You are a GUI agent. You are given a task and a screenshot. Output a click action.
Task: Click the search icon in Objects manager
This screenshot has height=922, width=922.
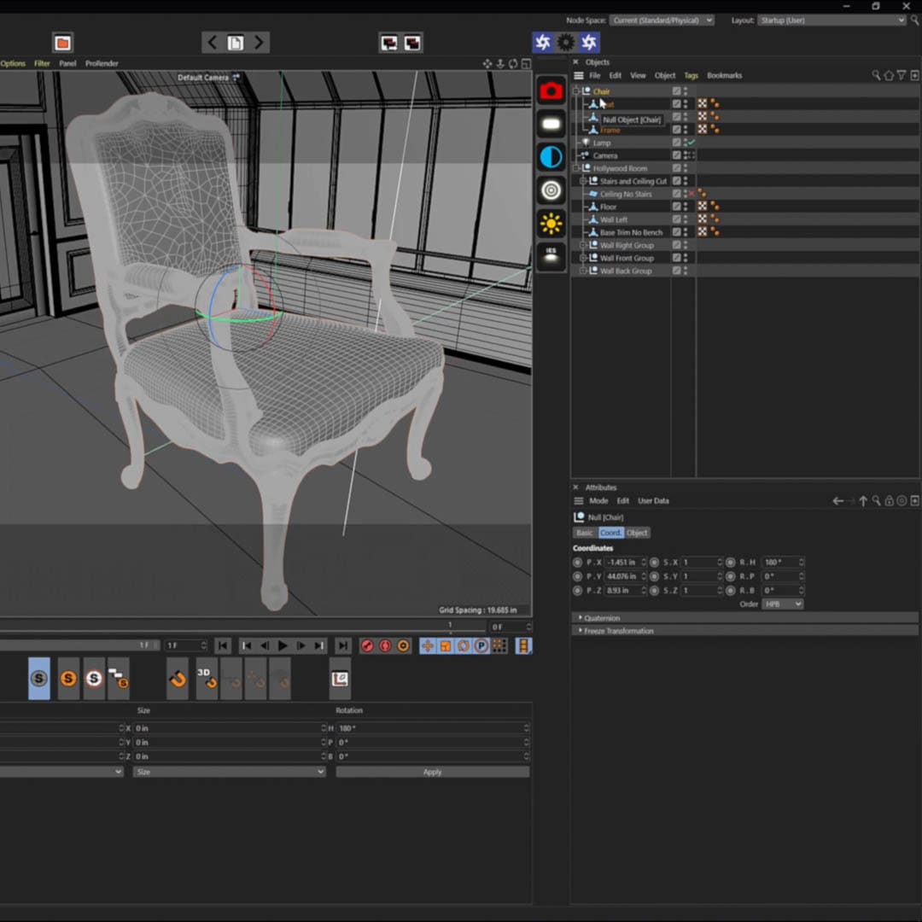[x=876, y=75]
